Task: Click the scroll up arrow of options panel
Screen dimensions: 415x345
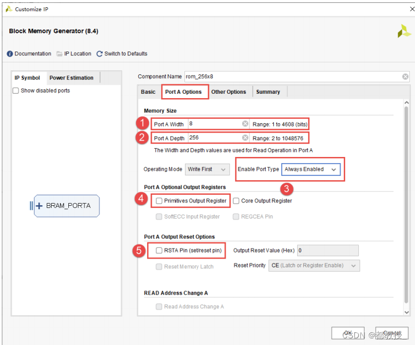Action: 407,103
